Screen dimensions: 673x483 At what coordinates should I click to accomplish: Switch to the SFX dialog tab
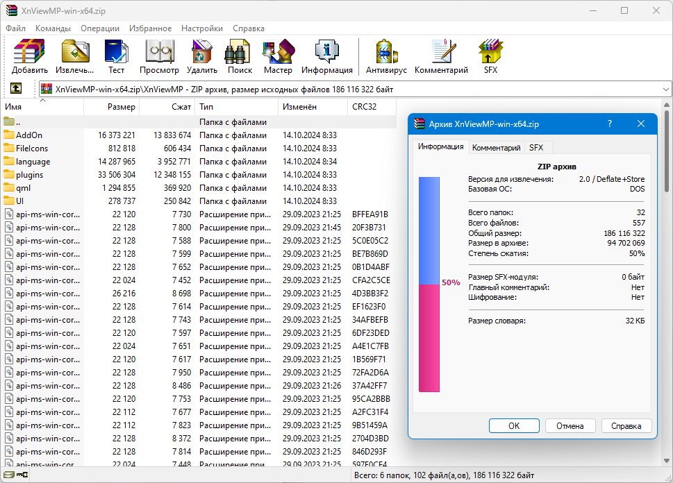tap(536, 148)
